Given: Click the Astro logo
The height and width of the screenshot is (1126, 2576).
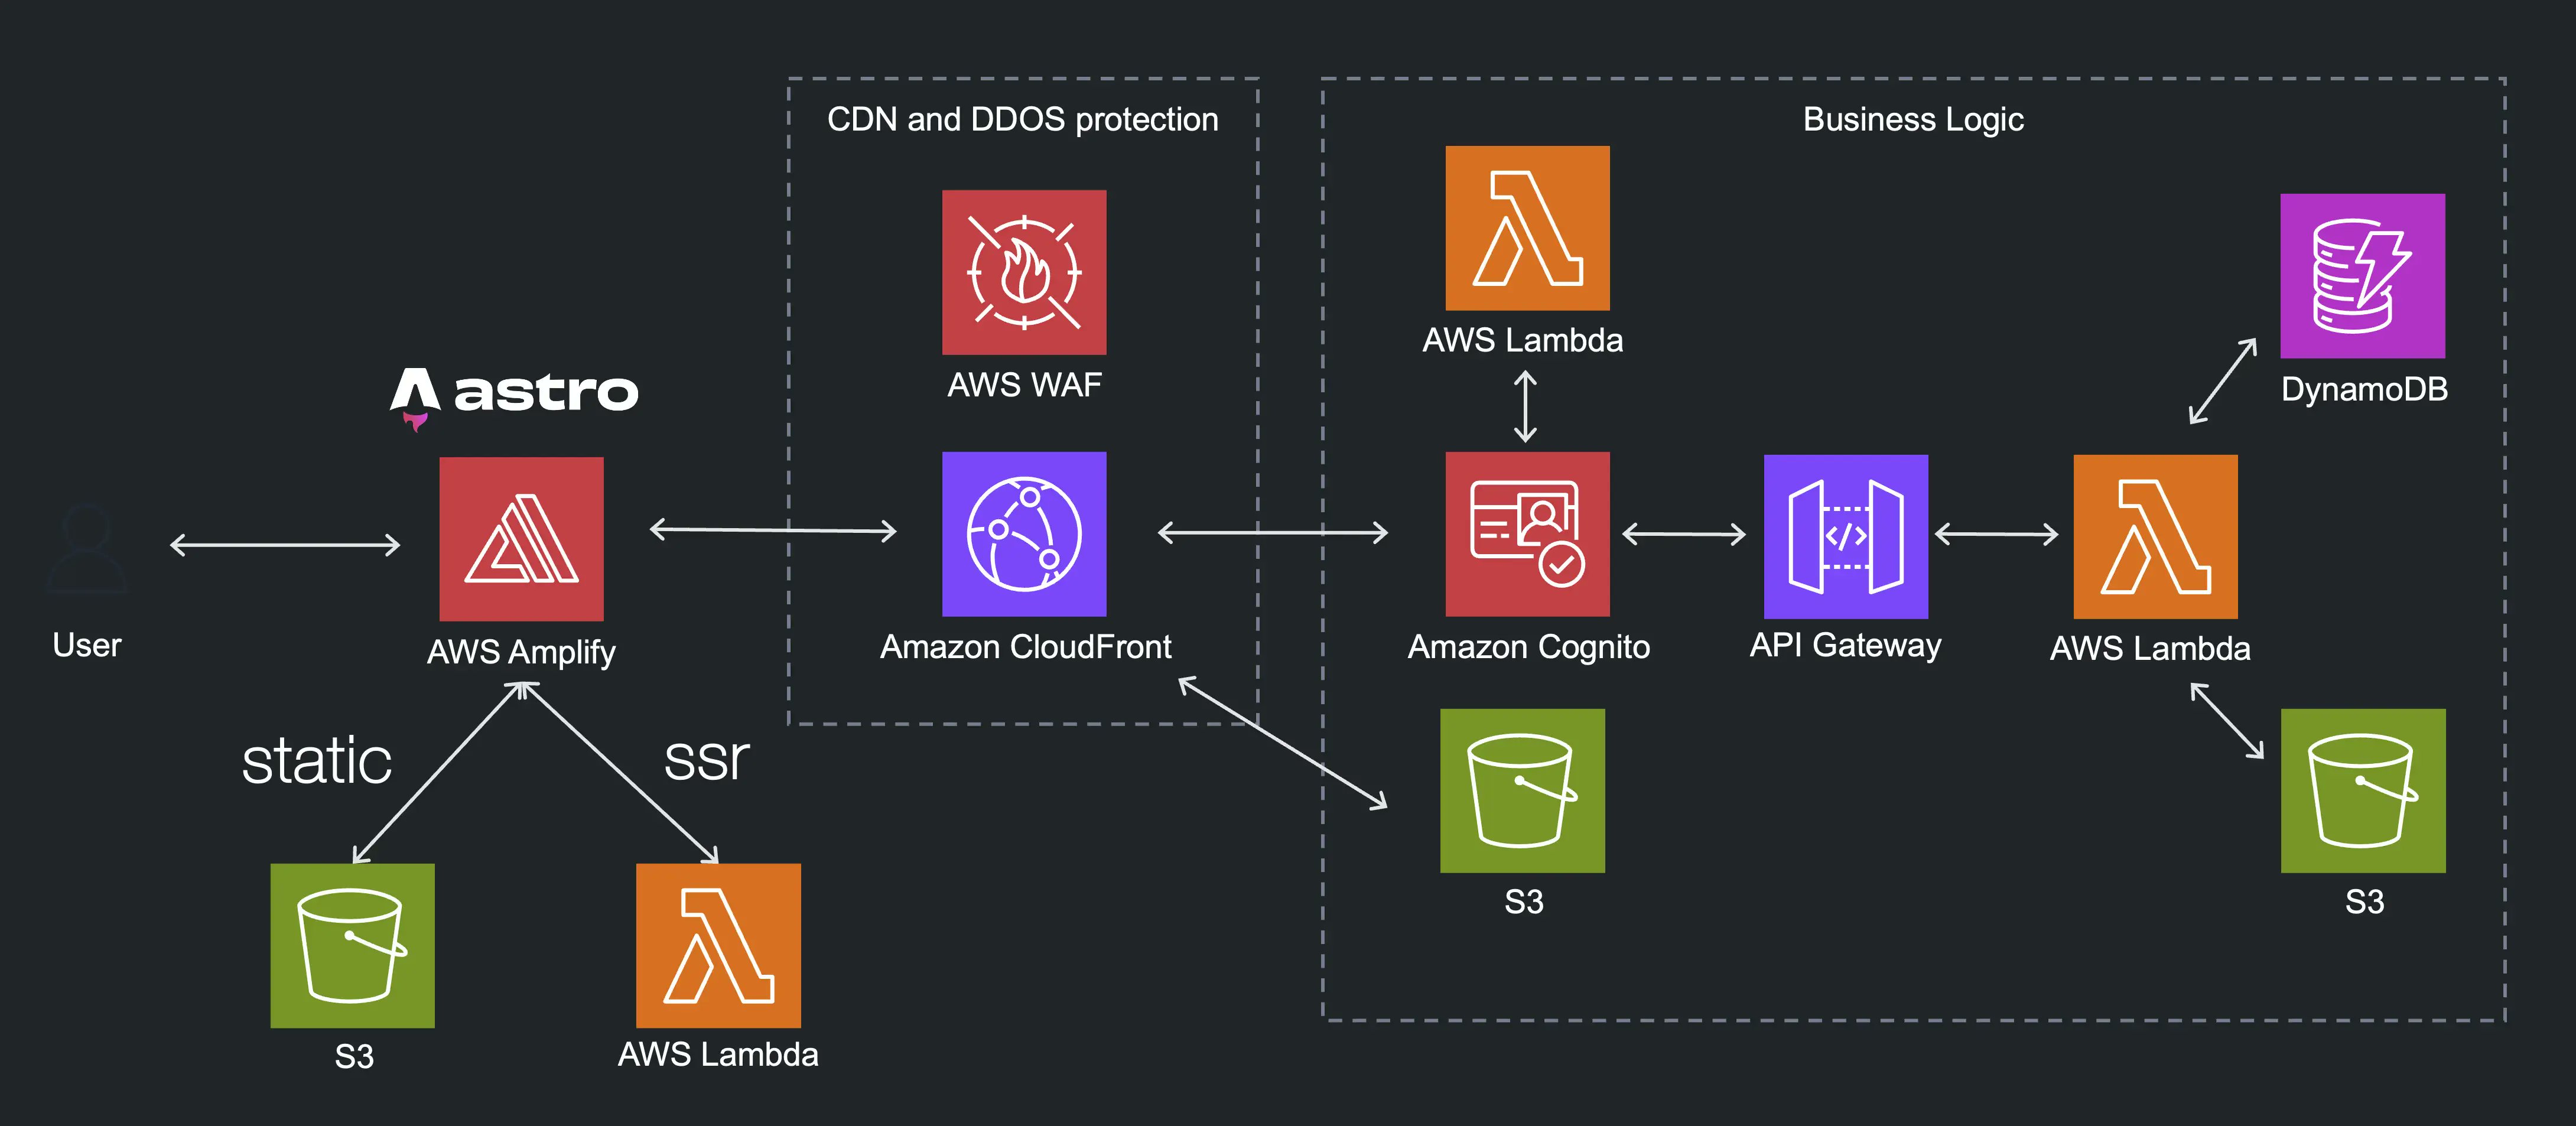Looking at the screenshot, I should [x=516, y=396].
